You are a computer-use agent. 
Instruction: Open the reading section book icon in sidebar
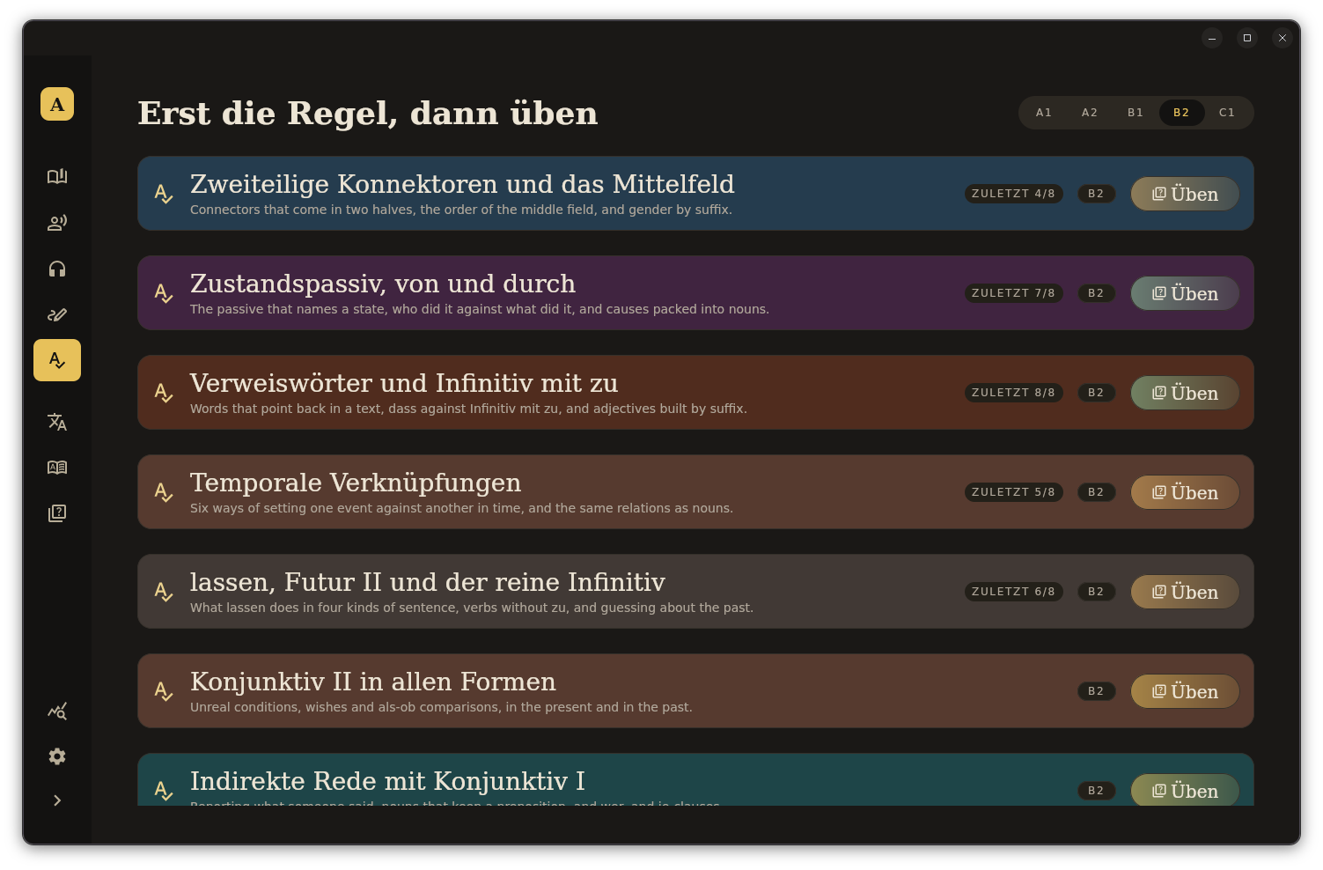[57, 177]
